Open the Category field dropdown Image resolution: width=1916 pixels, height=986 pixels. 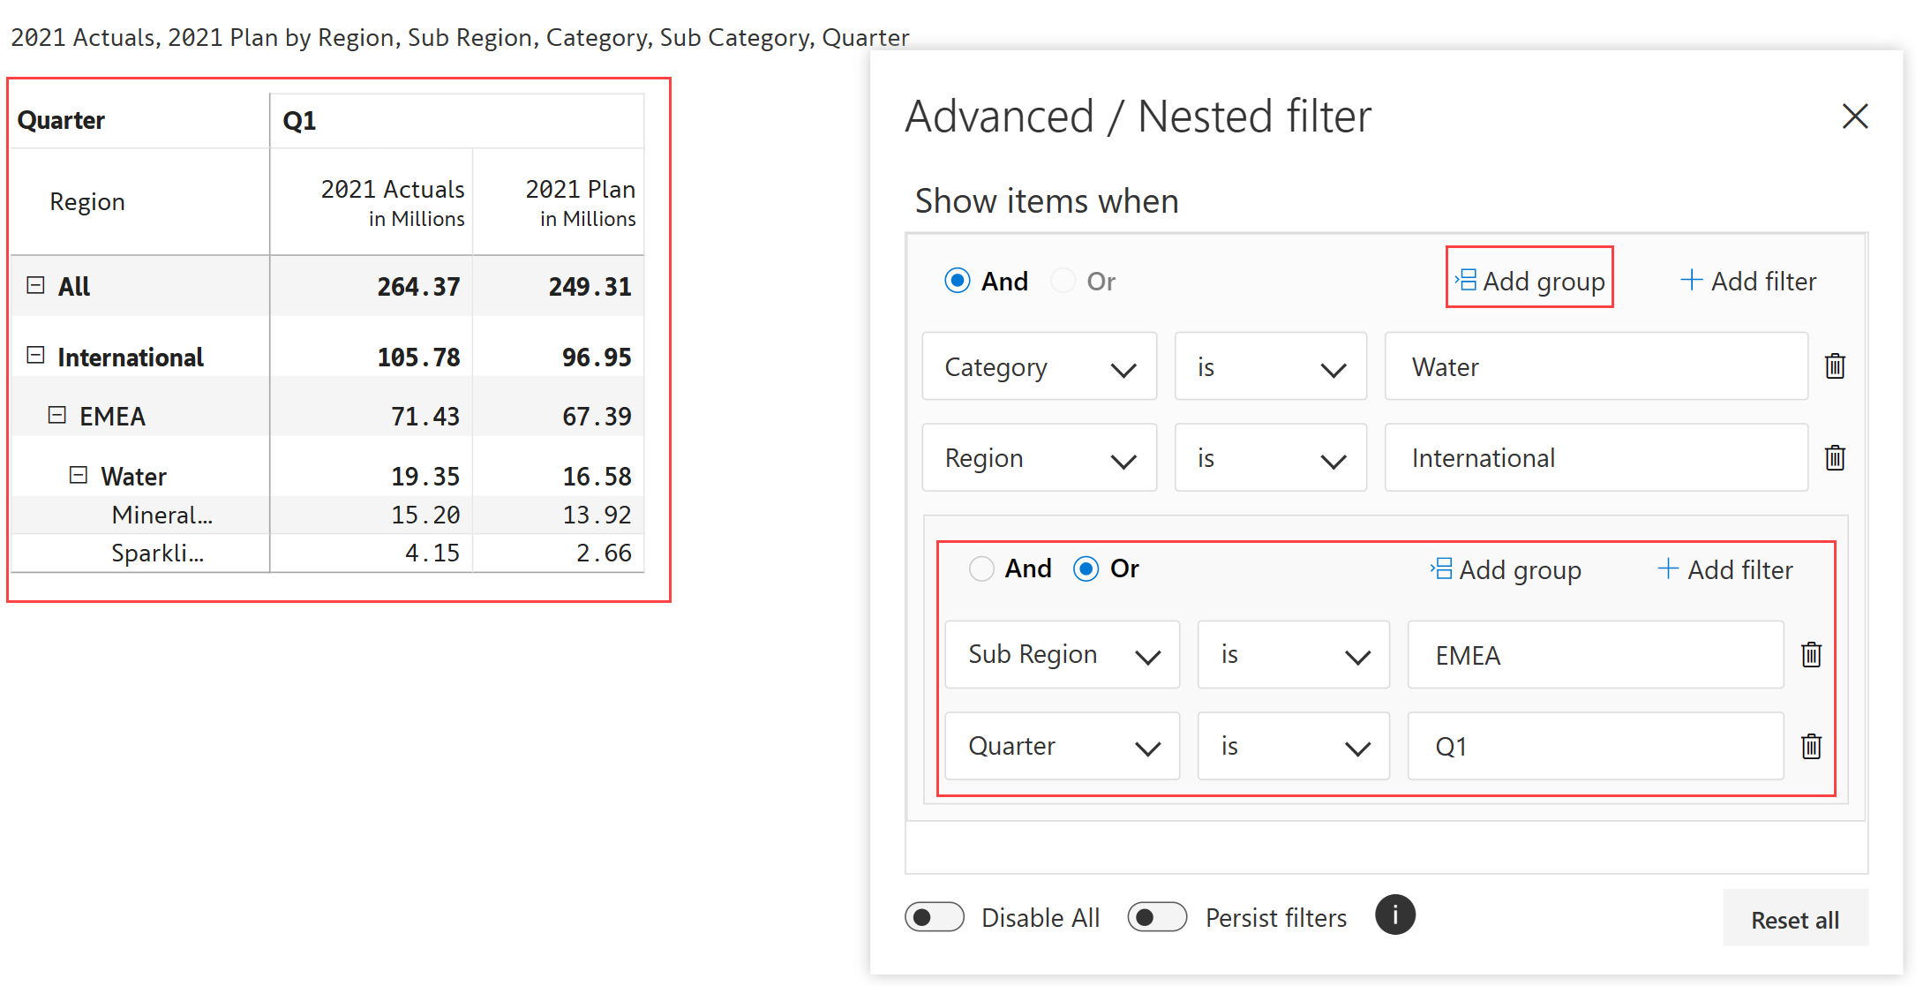(1039, 367)
